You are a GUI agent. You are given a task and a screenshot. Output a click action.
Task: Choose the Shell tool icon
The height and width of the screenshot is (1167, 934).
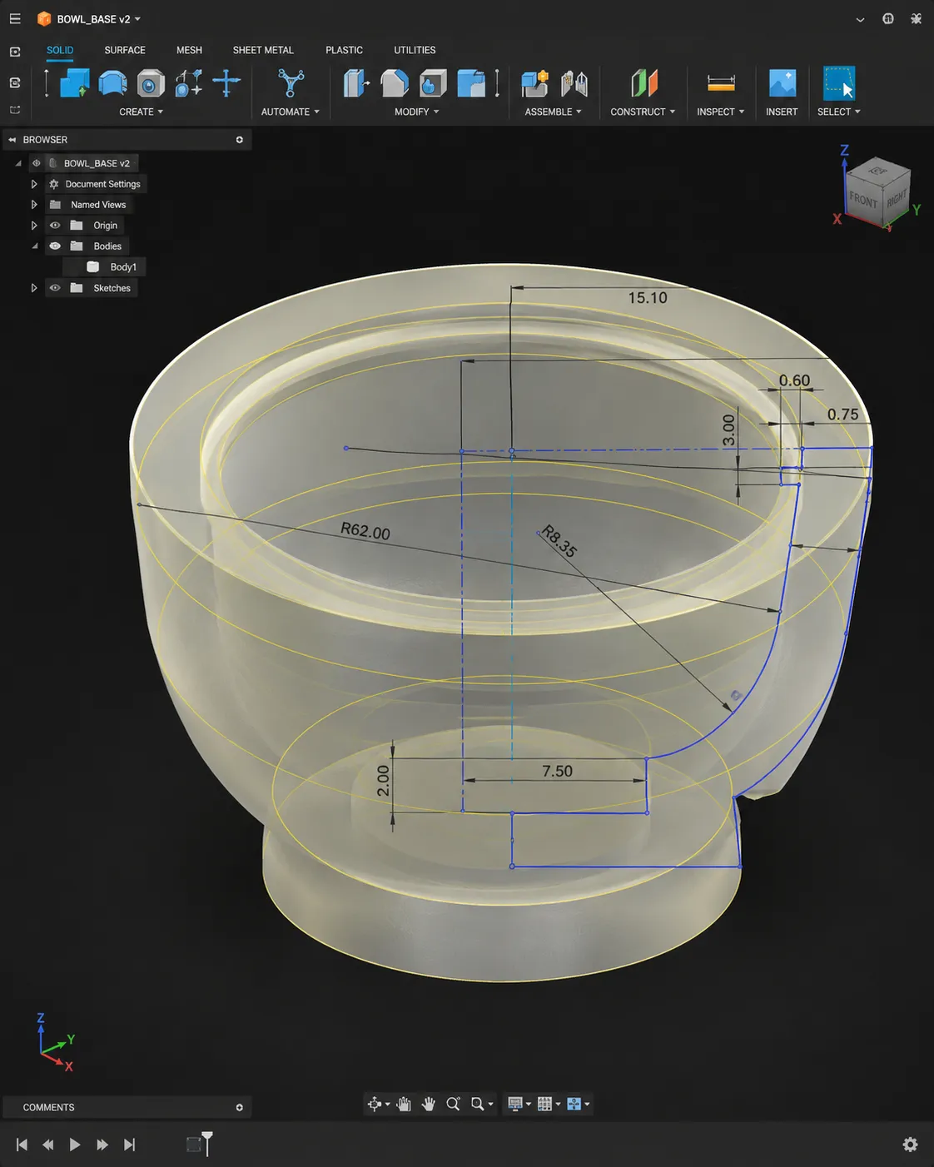point(433,83)
